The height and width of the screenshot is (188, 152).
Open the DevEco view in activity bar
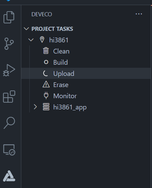9,176
